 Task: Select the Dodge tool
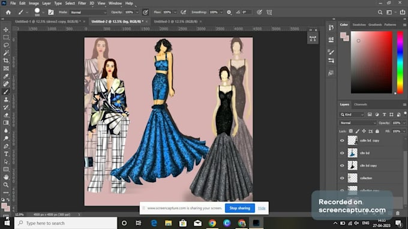pos(6,138)
